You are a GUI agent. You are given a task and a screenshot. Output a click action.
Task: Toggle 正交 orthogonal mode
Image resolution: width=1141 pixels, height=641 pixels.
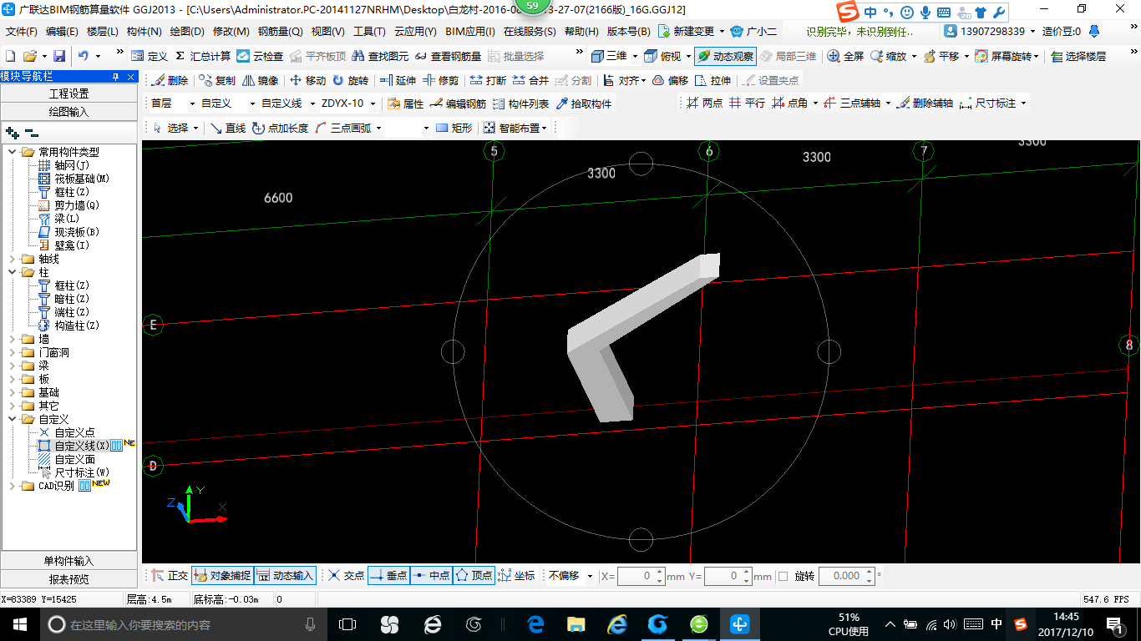pos(170,575)
